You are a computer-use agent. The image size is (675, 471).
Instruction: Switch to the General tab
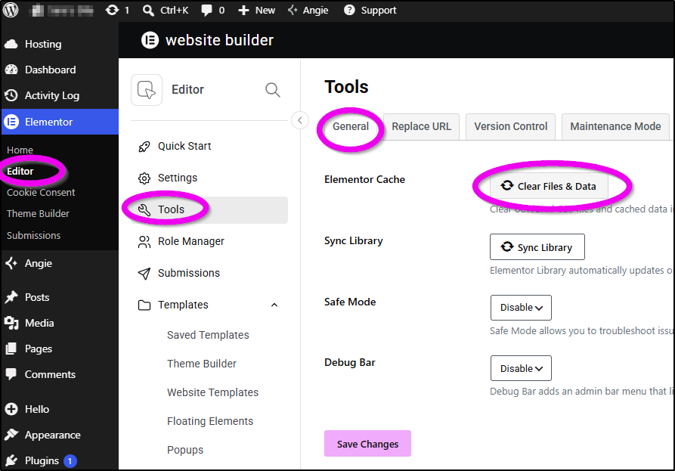[x=351, y=126]
